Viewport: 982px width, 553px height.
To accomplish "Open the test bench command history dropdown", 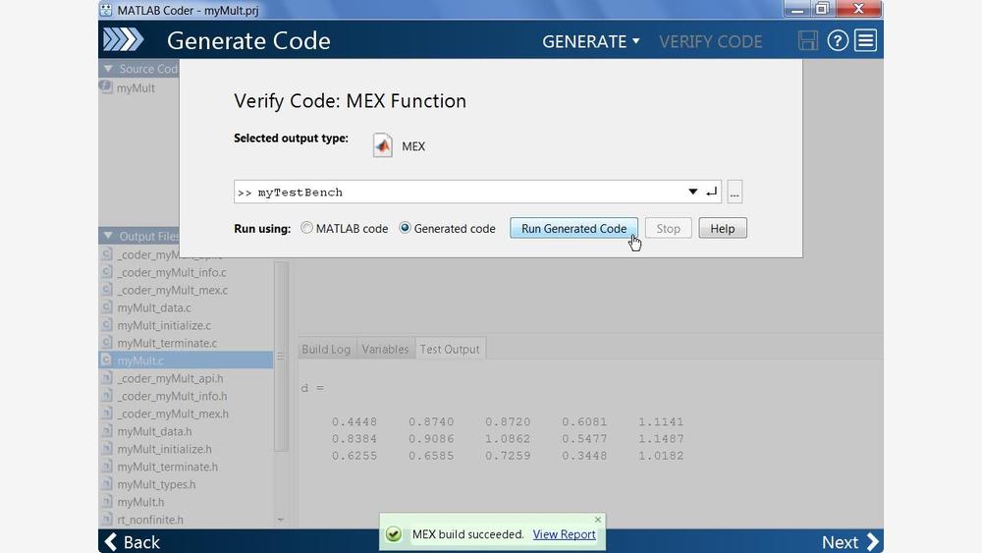I will [692, 192].
